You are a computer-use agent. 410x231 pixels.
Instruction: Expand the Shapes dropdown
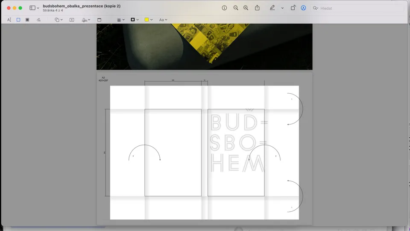(x=59, y=20)
